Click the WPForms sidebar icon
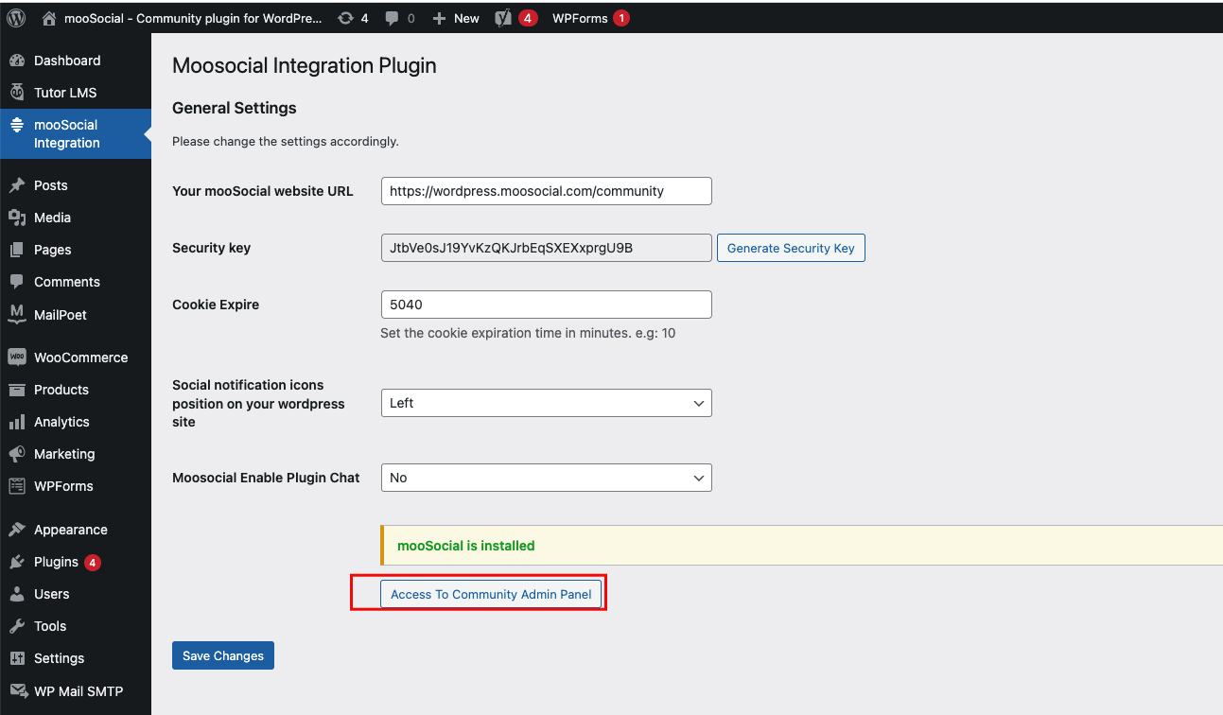 [17, 486]
